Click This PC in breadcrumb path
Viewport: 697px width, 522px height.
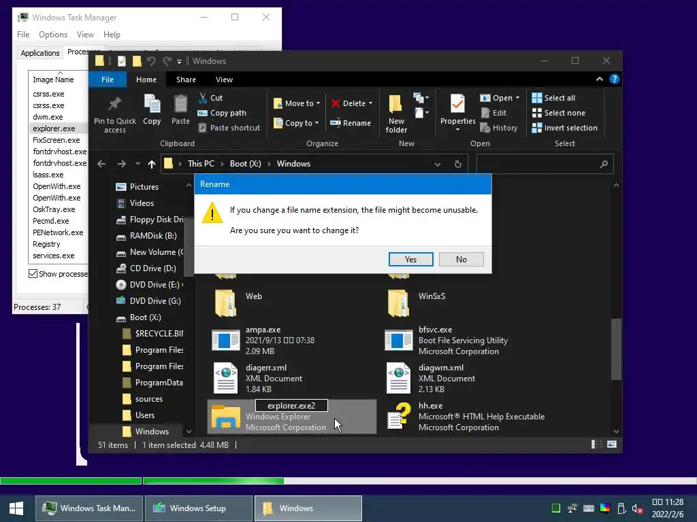tap(201, 164)
